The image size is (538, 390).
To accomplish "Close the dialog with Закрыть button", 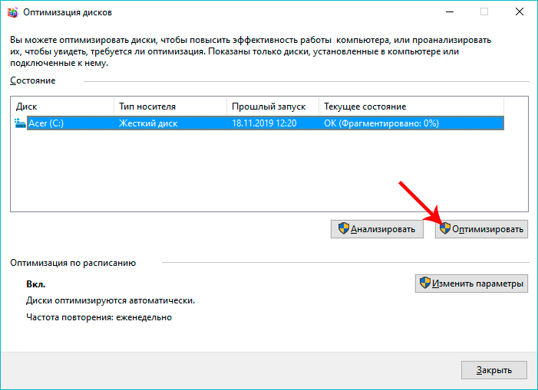I will (x=494, y=370).
